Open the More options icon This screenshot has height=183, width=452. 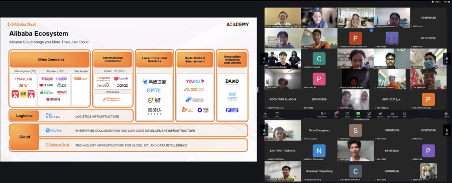(404, 113)
